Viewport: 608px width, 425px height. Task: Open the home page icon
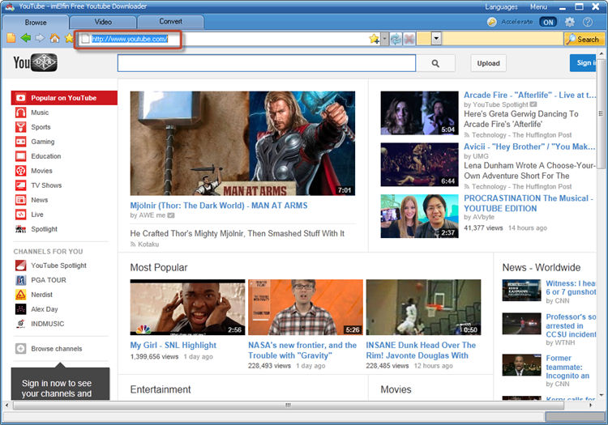tap(54, 38)
